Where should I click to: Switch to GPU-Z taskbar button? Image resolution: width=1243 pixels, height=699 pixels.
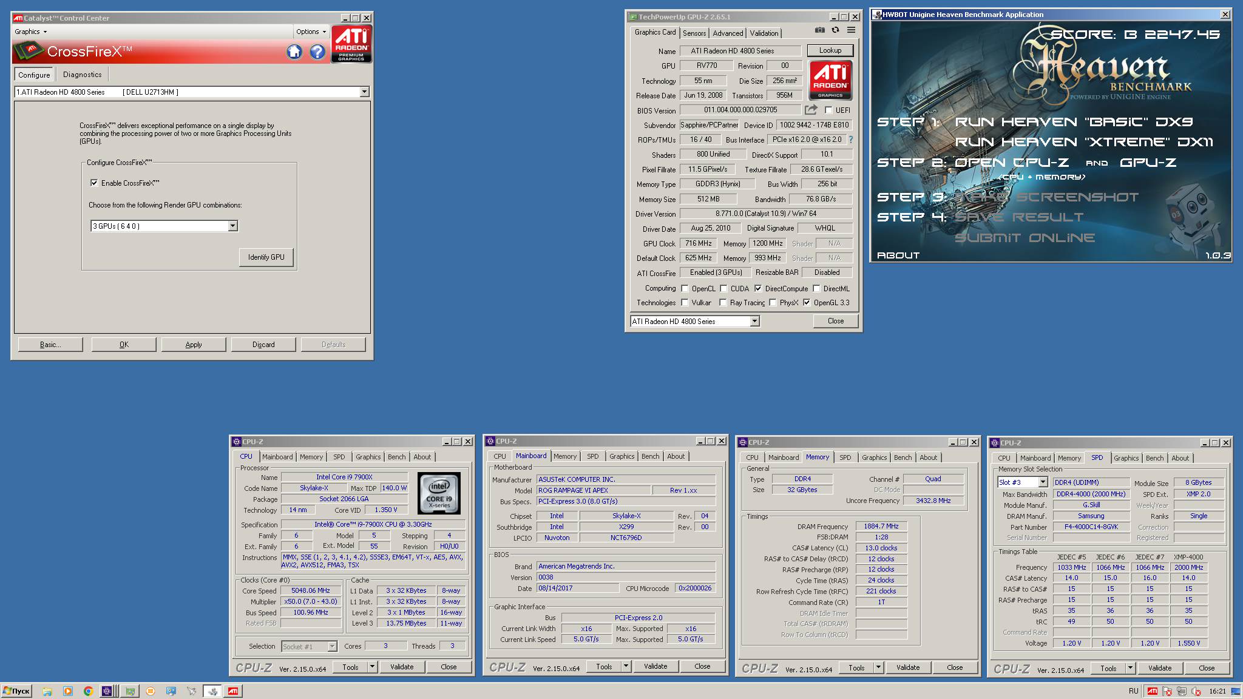(130, 691)
